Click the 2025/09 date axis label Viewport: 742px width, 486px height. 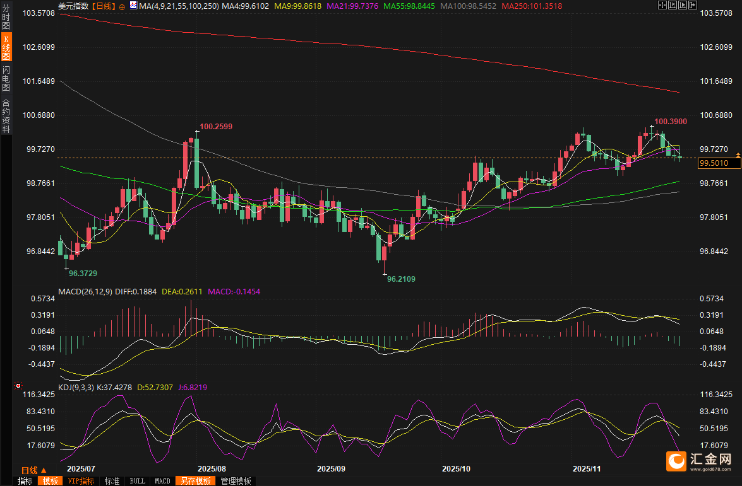pyautogui.click(x=331, y=468)
